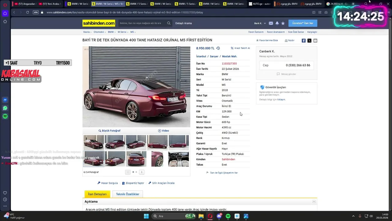Click Sıfır Araçları İncele link
Viewport: 392px width, 221px height.
point(161,183)
